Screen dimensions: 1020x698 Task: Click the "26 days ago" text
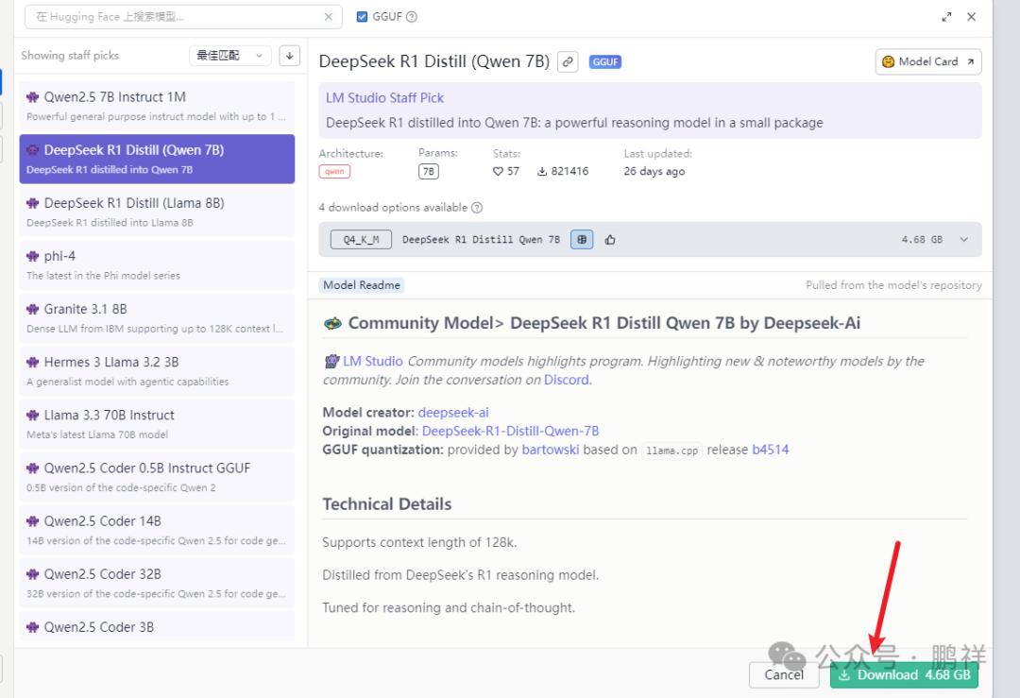[654, 171]
